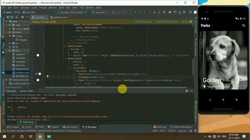Click the Task View icon on the taskbar

[x=30, y=136]
